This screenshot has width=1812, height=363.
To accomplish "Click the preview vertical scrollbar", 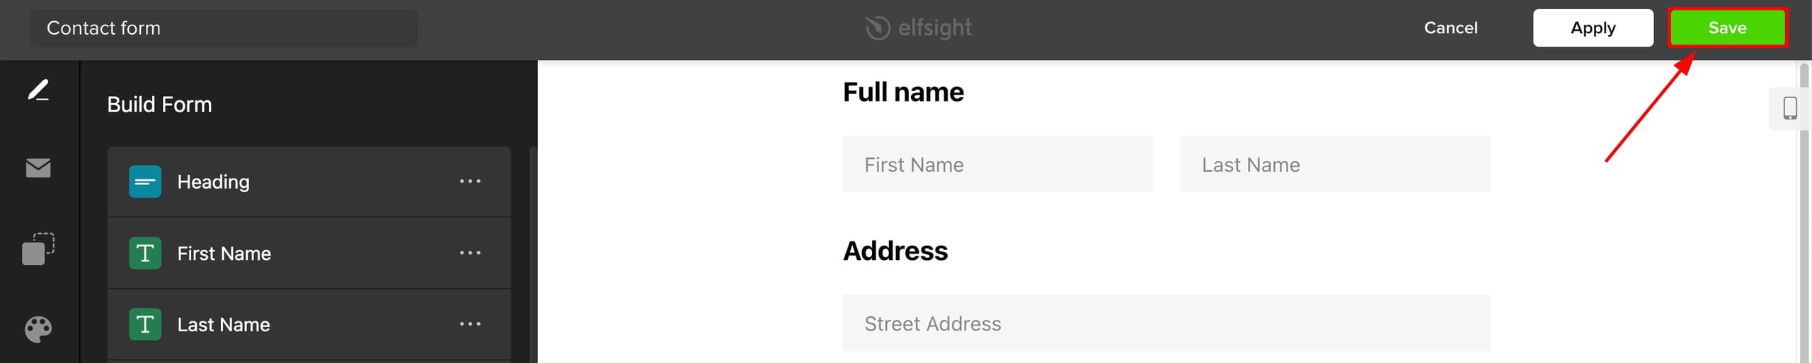I will pyautogui.click(x=1804, y=212).
